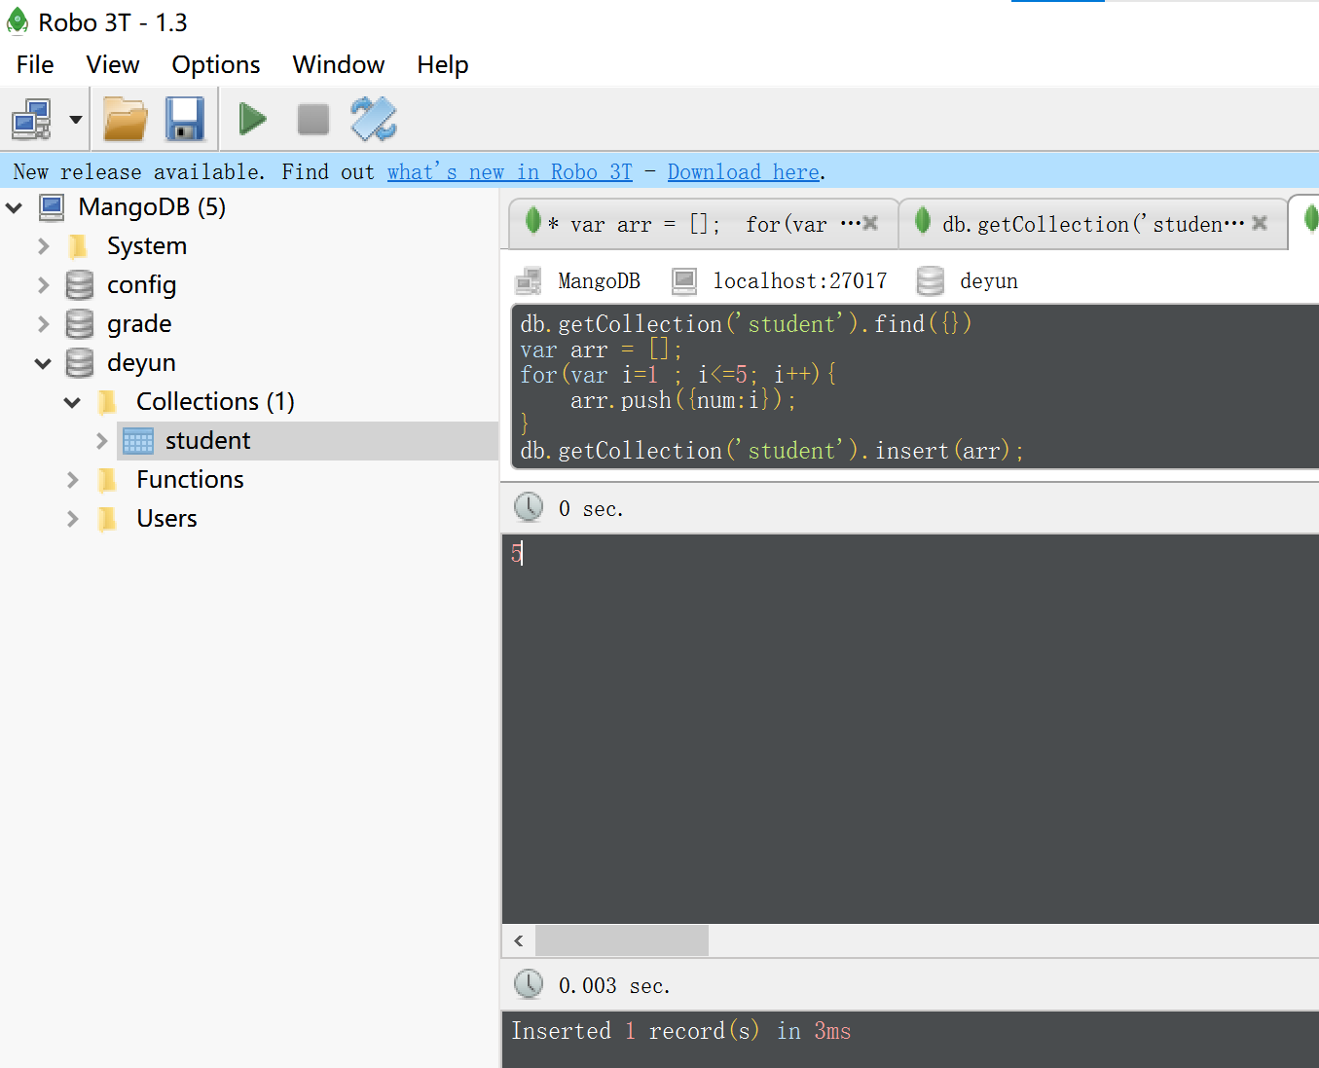Click the horizontal scrollbar left arrow
The width and height of the screenshot is (1319, 1068).
pyautogui.click(x=519, y=940)
